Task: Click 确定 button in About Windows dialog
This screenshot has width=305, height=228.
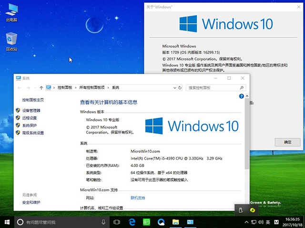Action: 287,142
